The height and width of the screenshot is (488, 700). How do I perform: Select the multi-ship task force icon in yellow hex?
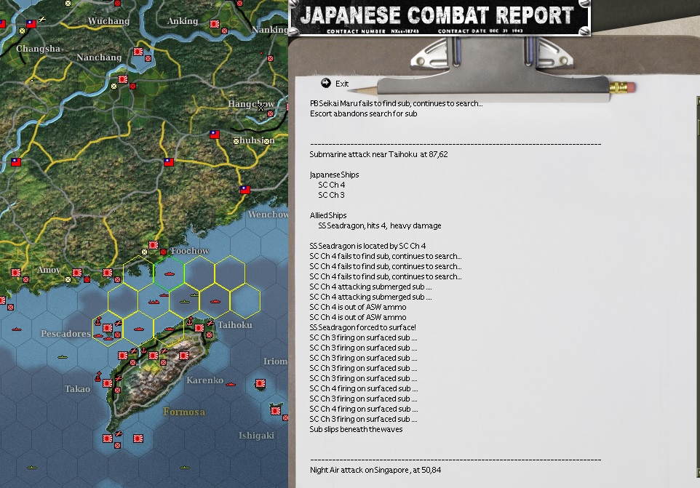click(x=154, y=302)
